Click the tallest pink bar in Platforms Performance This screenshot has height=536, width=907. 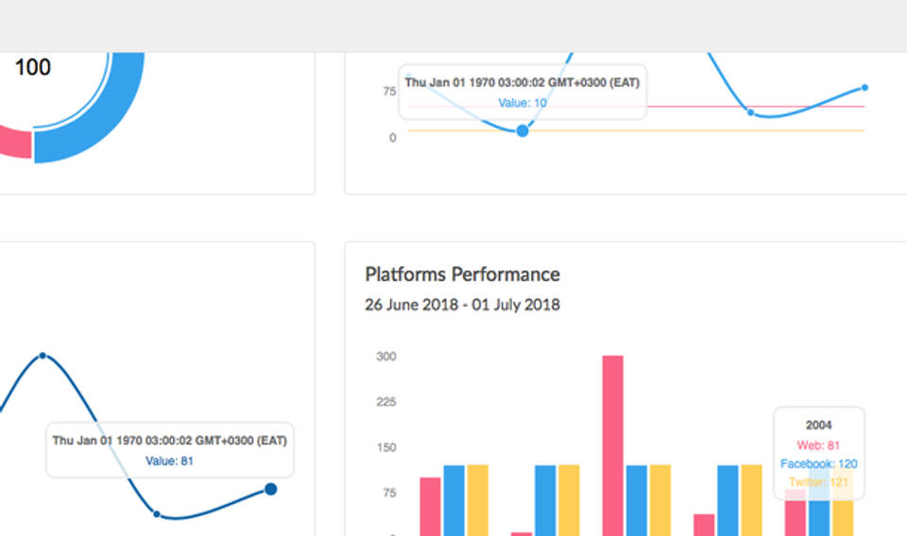(x=612, y=444)
